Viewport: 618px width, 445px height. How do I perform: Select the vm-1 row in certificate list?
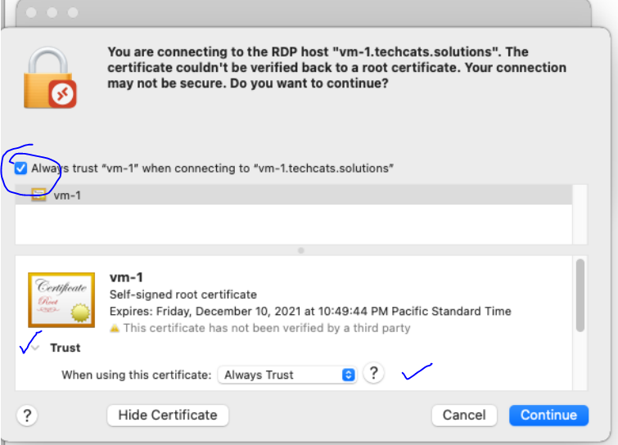point(294,195)
